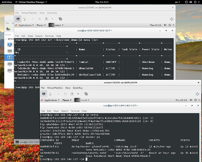Image resolution: width=202 pixels, height=162 pixels.
Task: Show virtual hardware details in centos72DVR3 window
Action: pyautogui.click(x=50, y=94)
